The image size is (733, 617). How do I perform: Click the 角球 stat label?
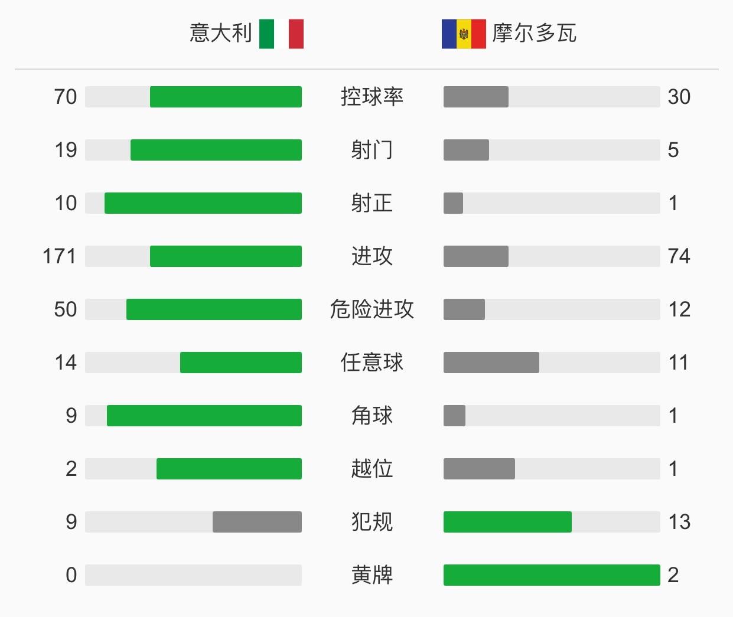click(372, 416)
